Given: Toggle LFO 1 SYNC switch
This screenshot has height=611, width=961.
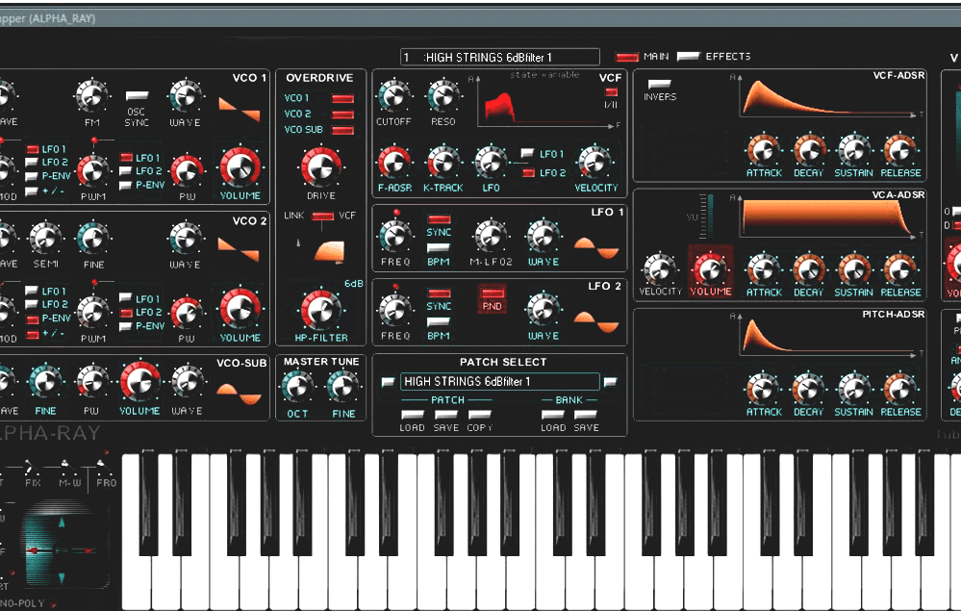Looking at the screenshot, I should click(439, 219).
